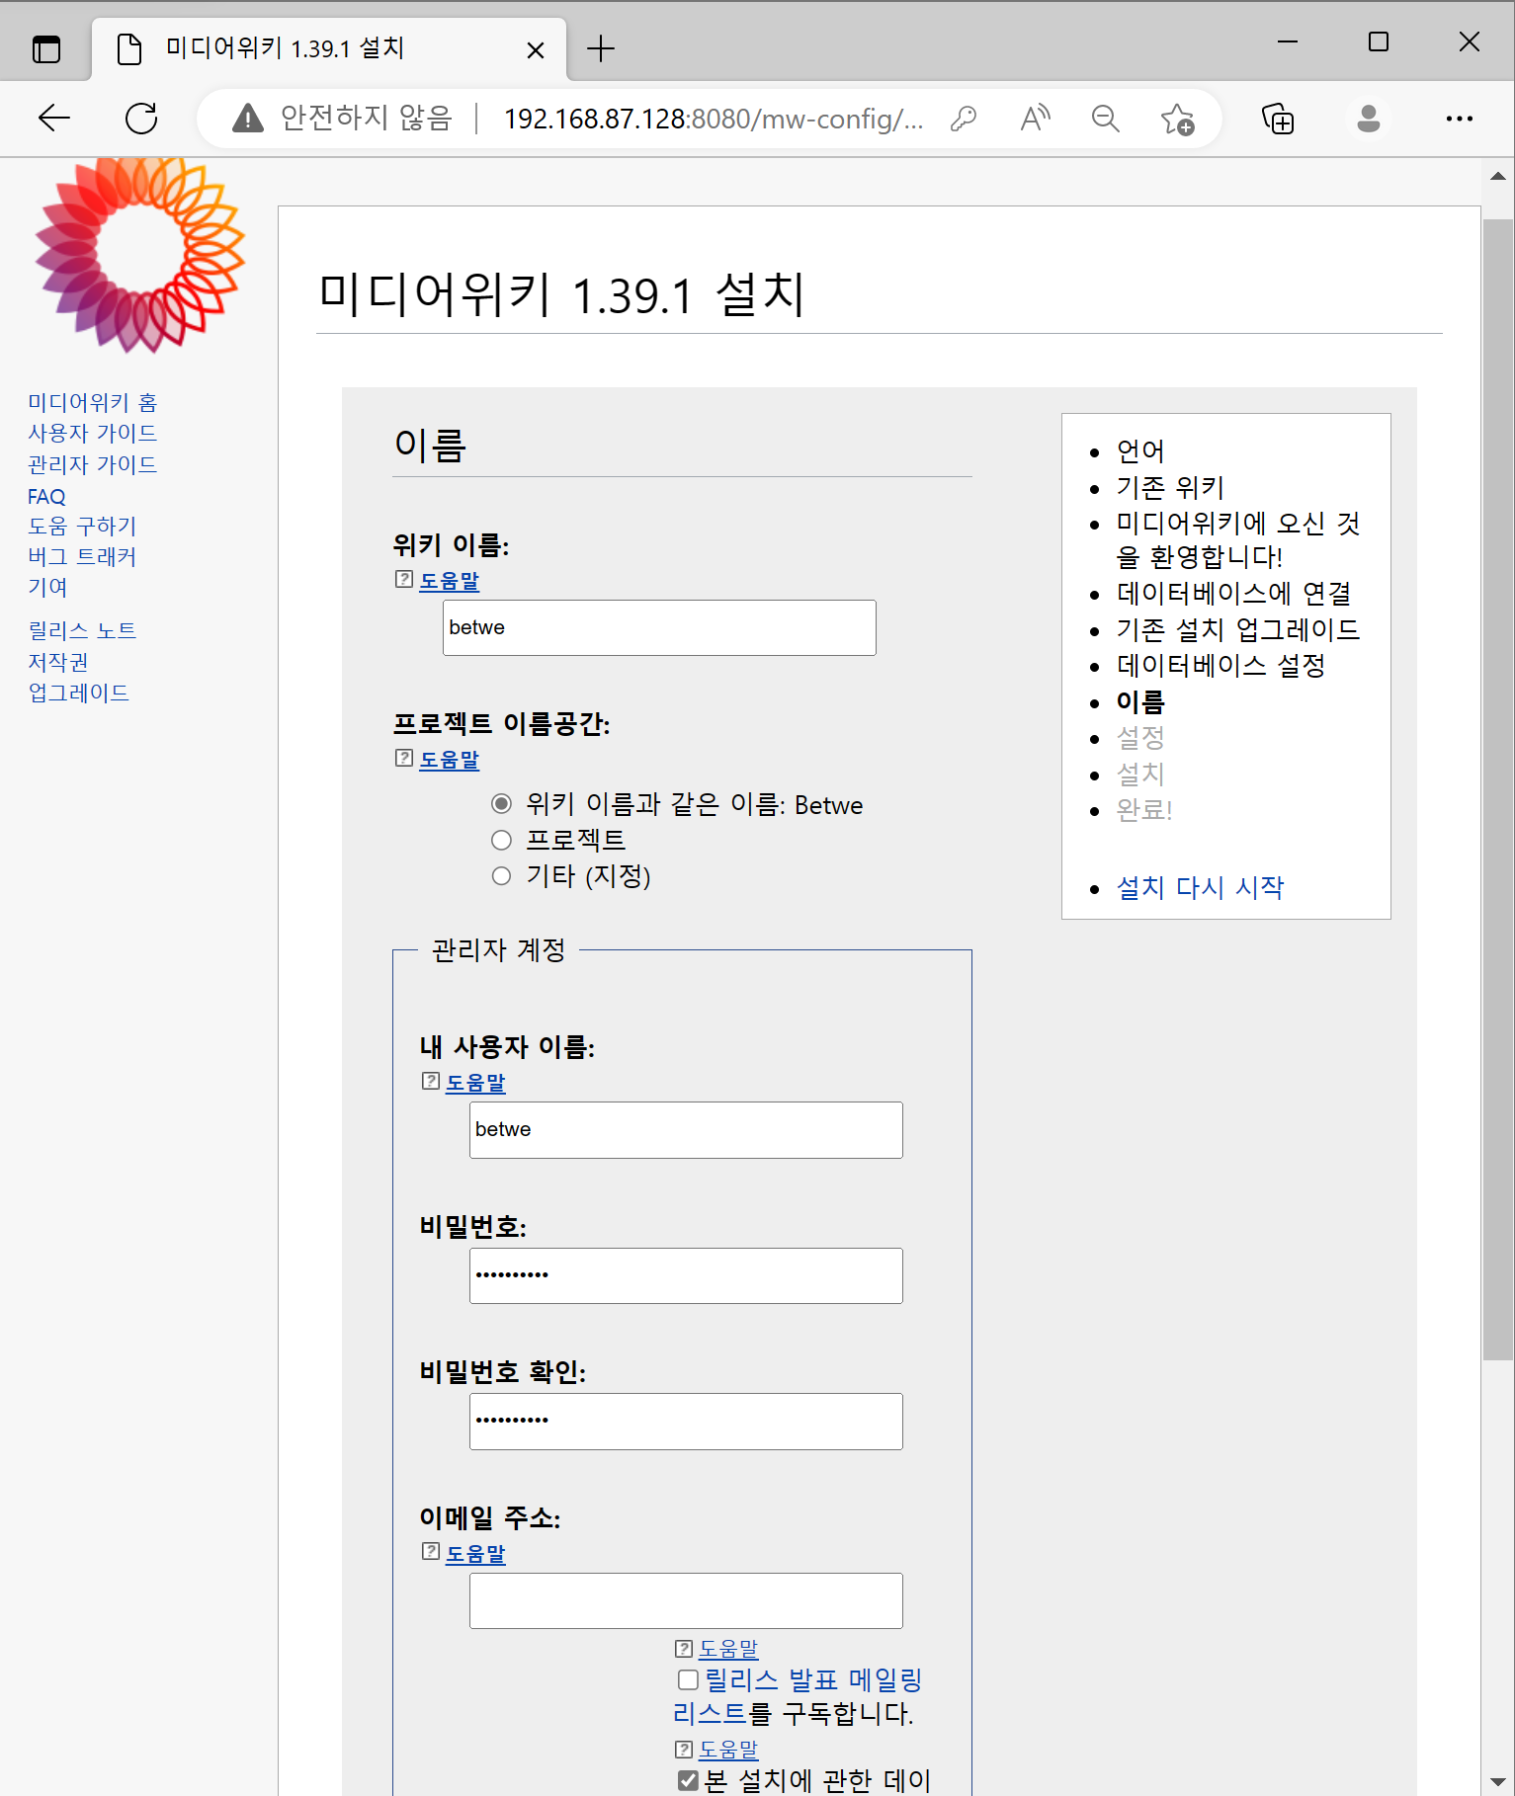Click the scrollbar down arrow
1515x1796 pixels.
1498,1781
